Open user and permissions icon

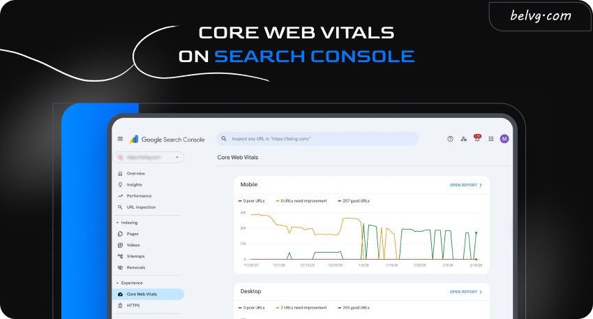point(464,139)
